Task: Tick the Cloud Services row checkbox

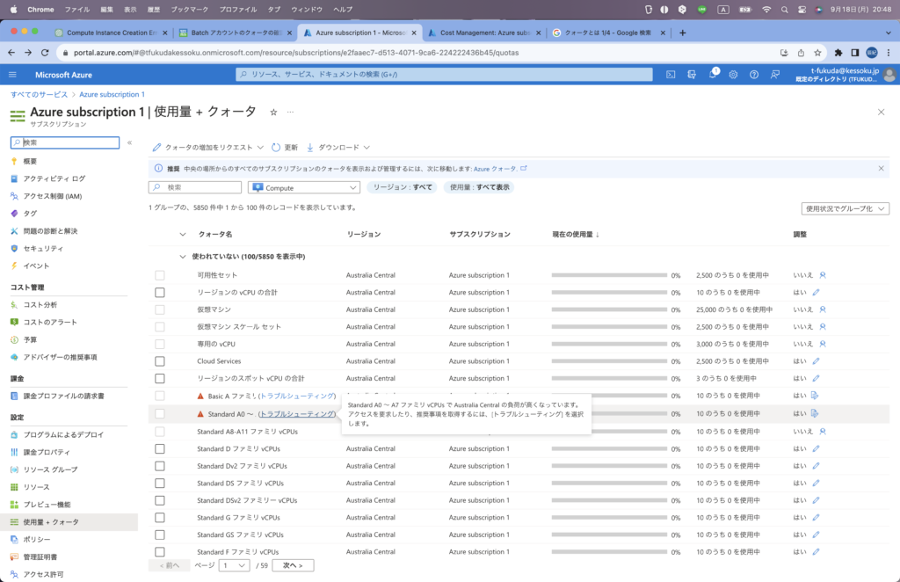Action: [160, 361]
